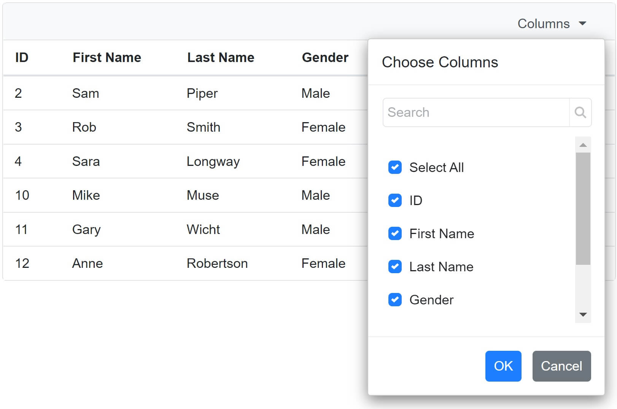
Task: Click the Search input field
Action: tap(475, 112)
